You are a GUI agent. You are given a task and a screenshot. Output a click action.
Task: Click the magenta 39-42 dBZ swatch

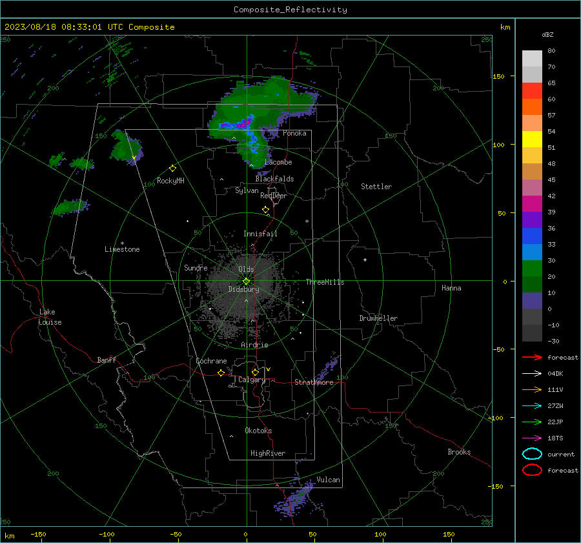[x=532, y=203]
